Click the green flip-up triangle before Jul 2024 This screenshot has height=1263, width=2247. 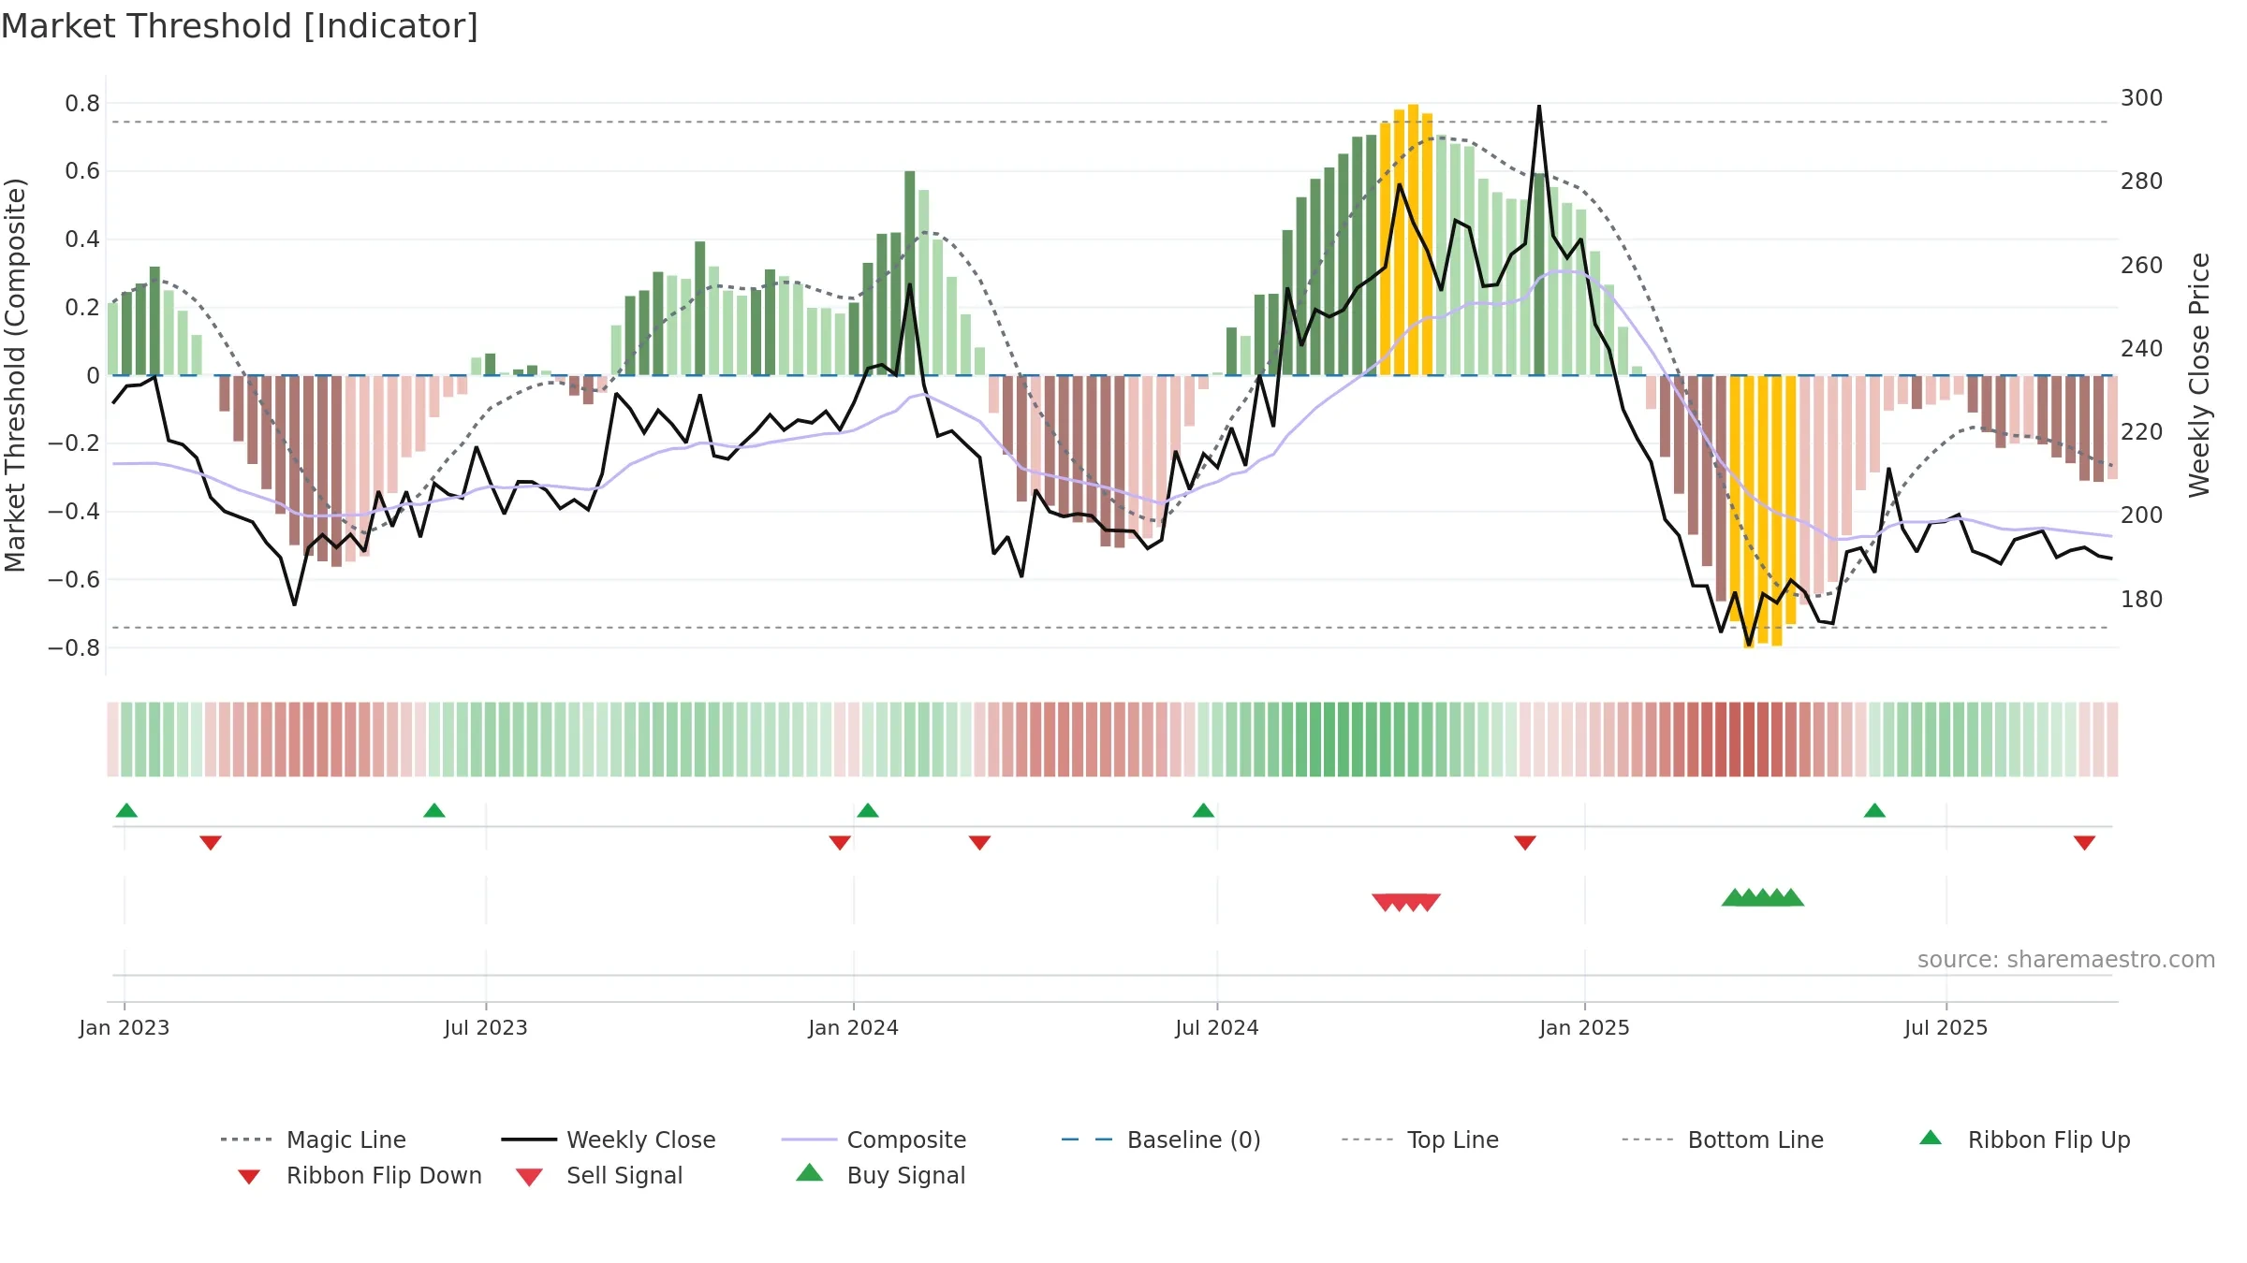coord(1203,810)
